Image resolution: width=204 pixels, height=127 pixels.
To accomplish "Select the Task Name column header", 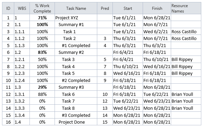I will [76, 8].
